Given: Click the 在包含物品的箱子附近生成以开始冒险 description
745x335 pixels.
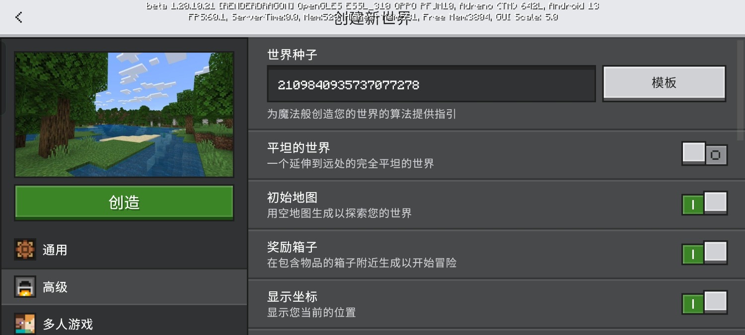Looking at the screenshot, I should 362,263.
